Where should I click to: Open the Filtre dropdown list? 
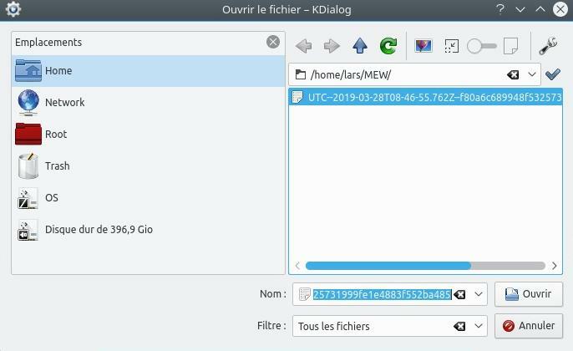tap(479, 326)
